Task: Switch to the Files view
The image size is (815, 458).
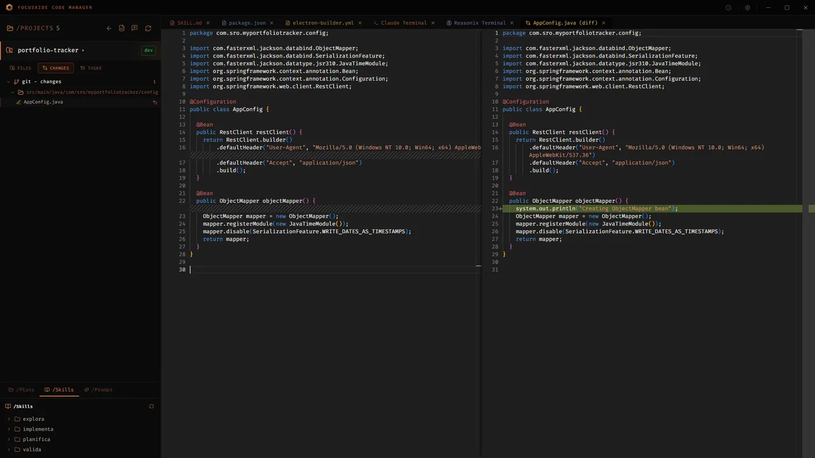Action: (20, 68)
